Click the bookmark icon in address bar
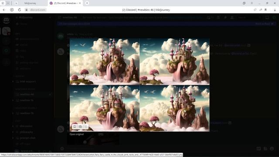 265,10
